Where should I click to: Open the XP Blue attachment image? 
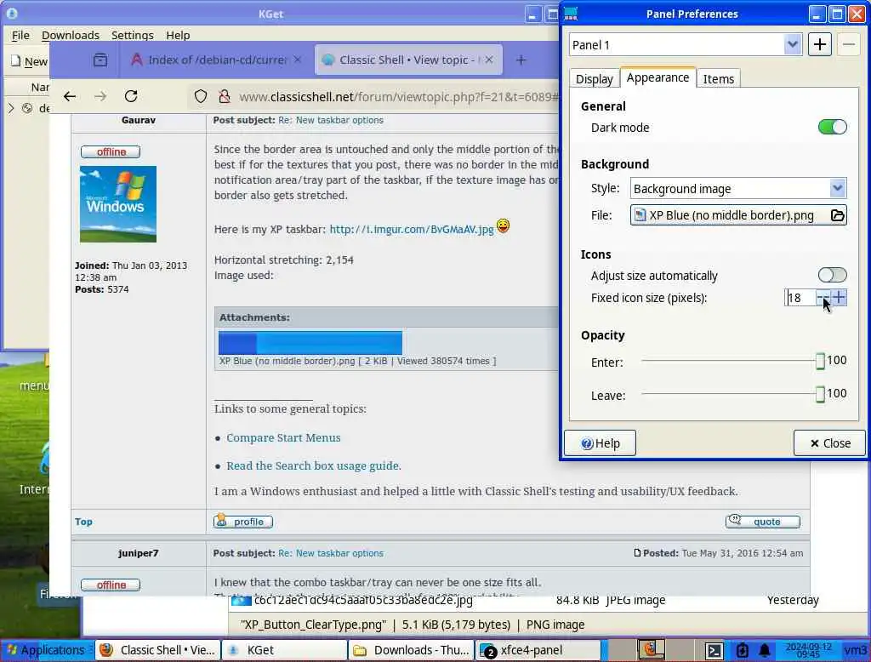[x=310, y=343]
